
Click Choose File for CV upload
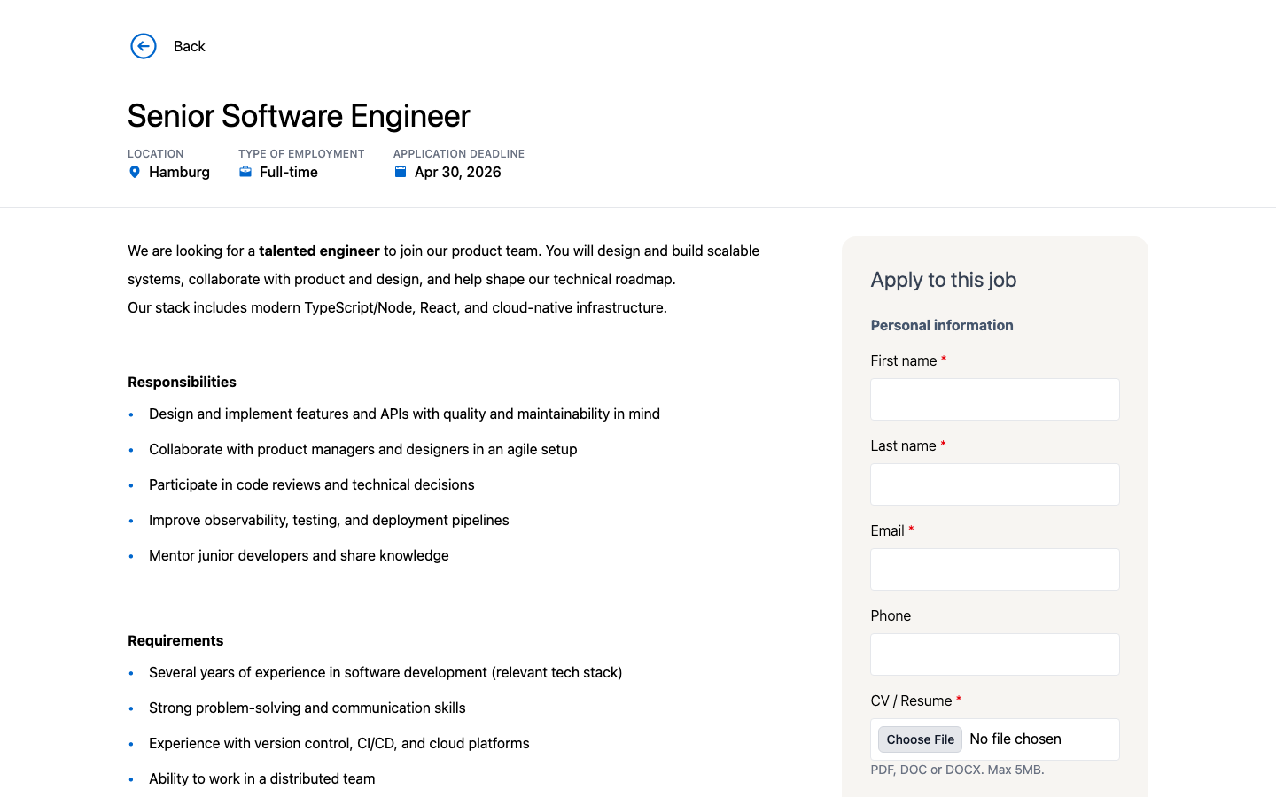point(920,739)
